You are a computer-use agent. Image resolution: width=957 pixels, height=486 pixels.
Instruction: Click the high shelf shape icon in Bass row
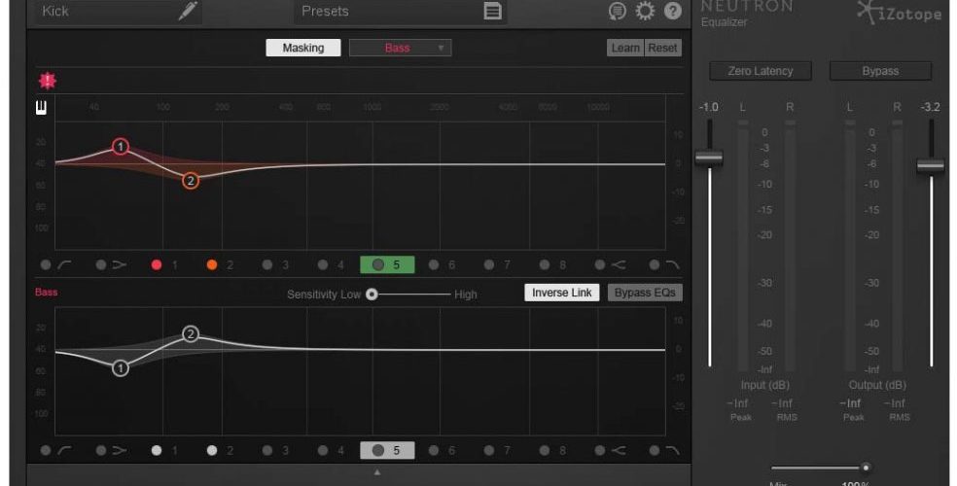pyautogui.click(x=619, y=451)
